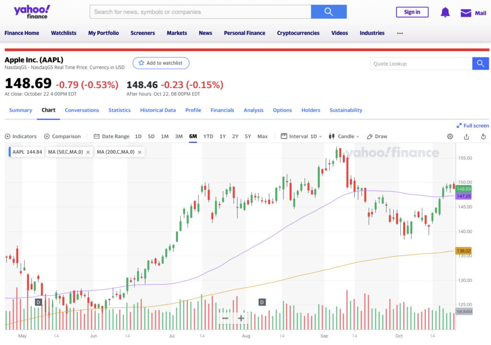Screen dimensions: 491x345
Task: Zoom in the chart with plus button
Action: click(x=241, y=318)
